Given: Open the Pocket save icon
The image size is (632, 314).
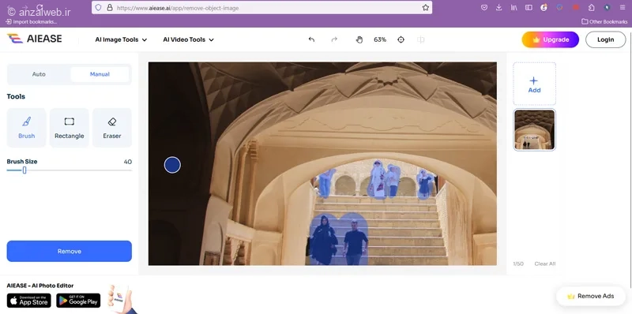Looking at the screenshot, I should point(484,8).
